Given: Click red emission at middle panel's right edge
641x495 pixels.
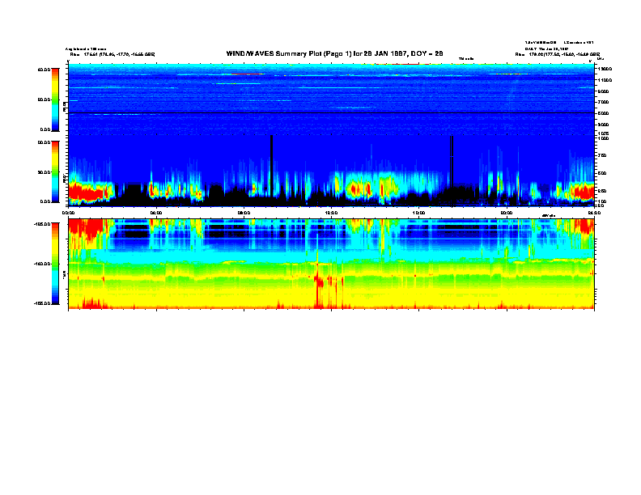Looking at the screenshot, I should (581, 192).
